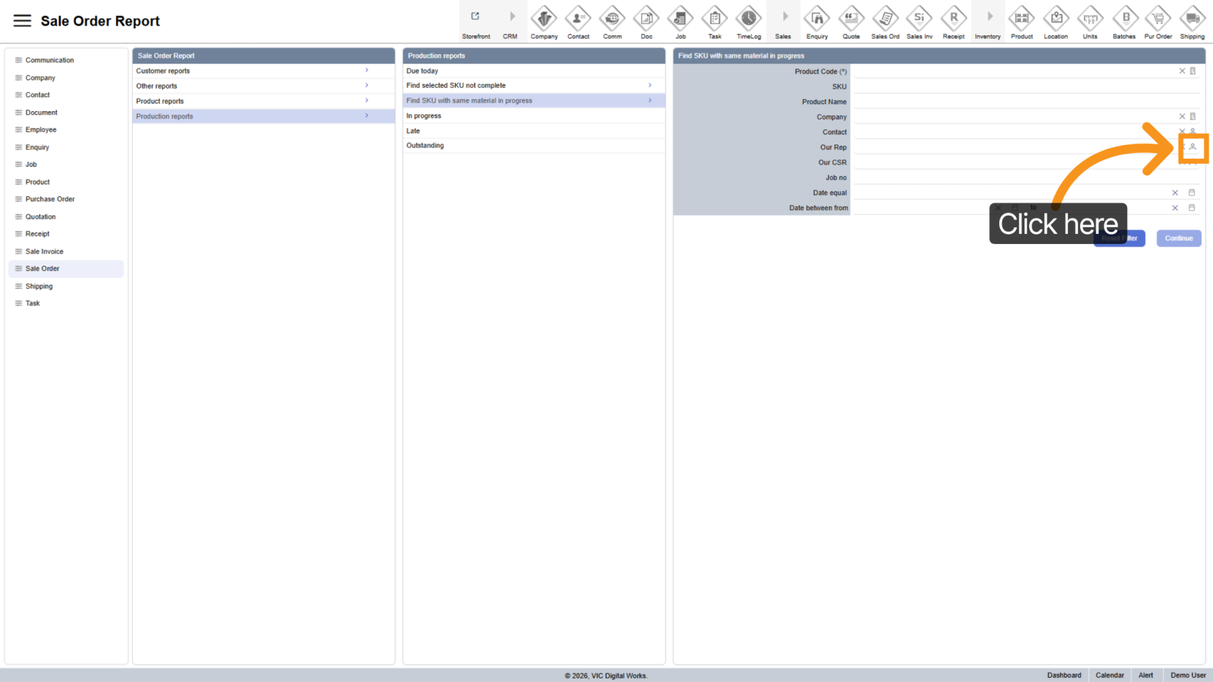Select Communication in the sidebar

click(66, 60)
